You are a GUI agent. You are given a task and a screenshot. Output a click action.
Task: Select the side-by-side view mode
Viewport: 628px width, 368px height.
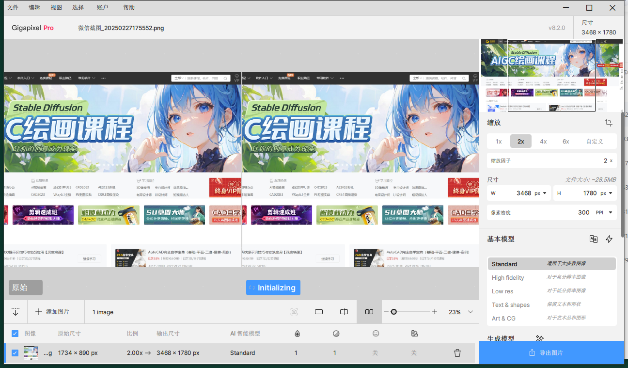coord(369,312)
